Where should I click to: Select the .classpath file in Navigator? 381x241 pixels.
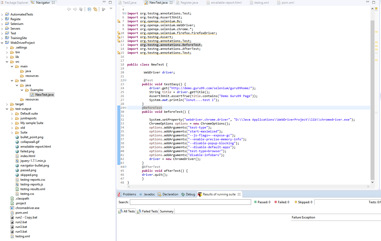tap(22, 199)
